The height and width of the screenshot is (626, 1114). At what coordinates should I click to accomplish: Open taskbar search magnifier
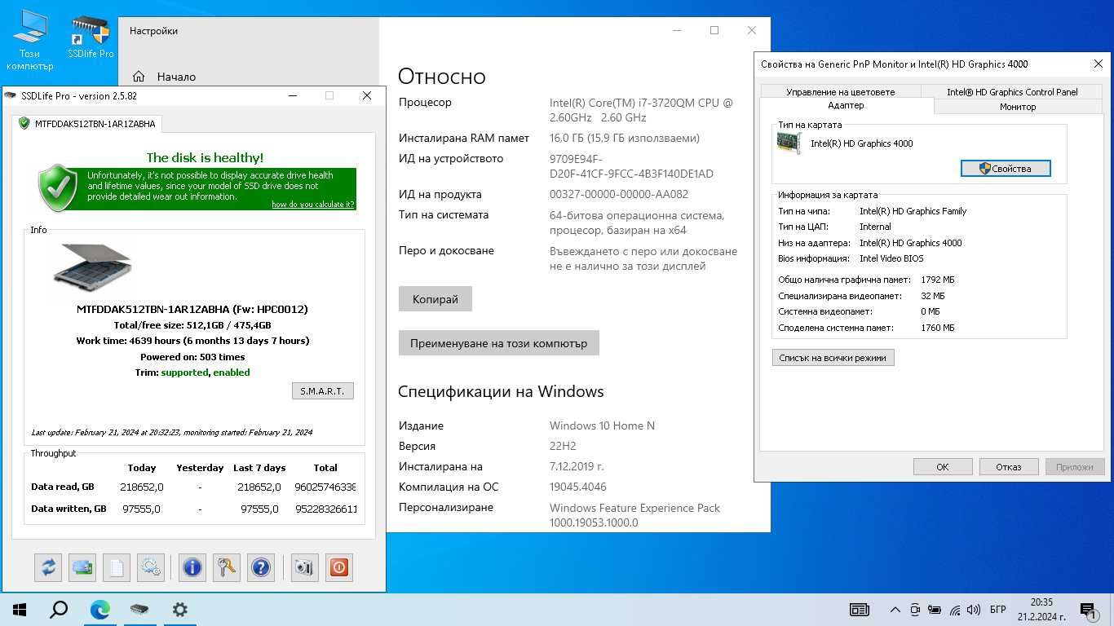[59, 610]
